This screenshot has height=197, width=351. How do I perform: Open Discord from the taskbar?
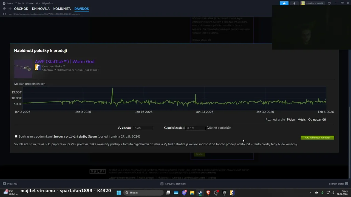pos(184,193)
